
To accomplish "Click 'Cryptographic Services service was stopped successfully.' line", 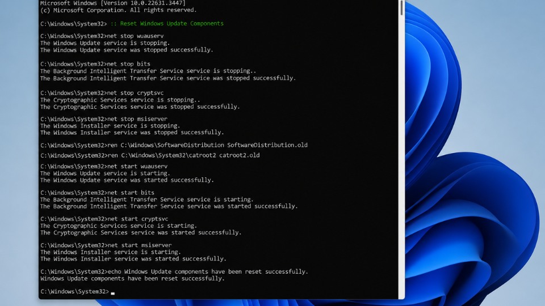I will point(140,107).
